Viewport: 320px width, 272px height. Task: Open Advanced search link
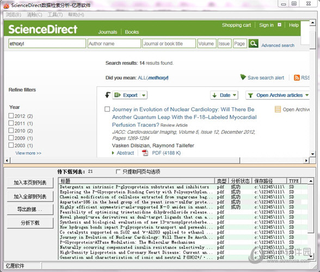278,45
